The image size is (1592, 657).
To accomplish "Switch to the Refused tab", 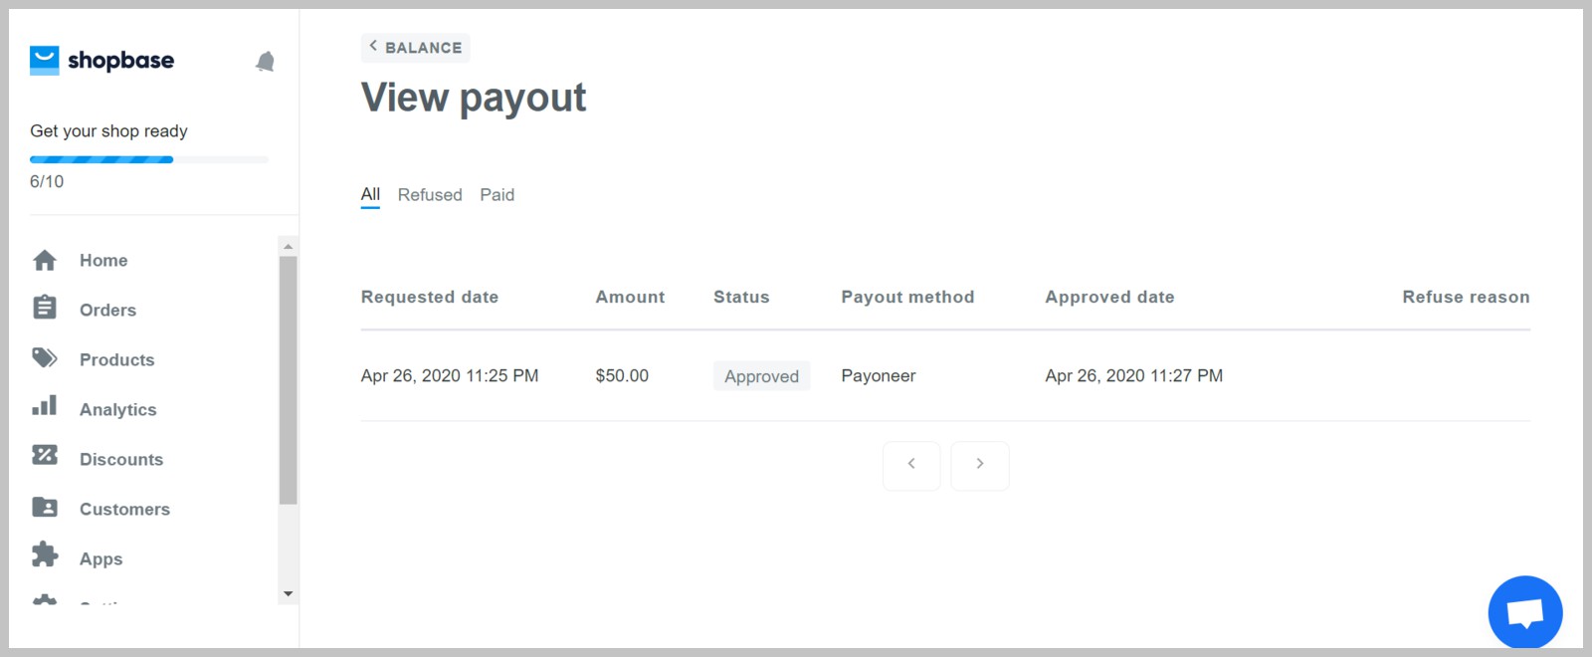I will click(x=429, y=194).
